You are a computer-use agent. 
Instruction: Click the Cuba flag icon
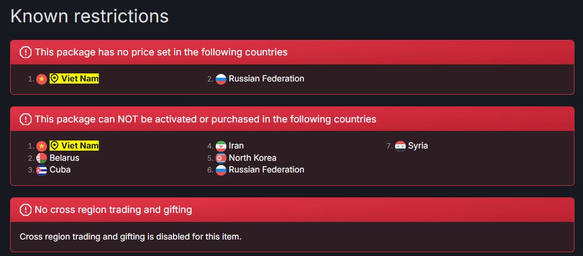coord(42,170)
